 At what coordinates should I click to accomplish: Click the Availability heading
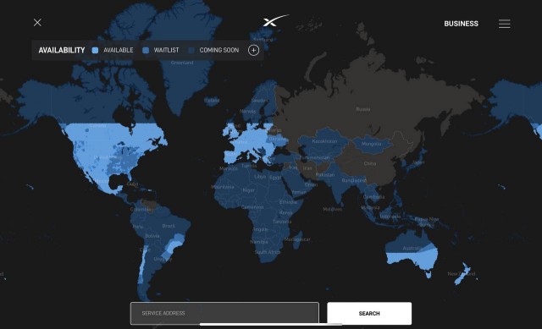pos(62,51)
